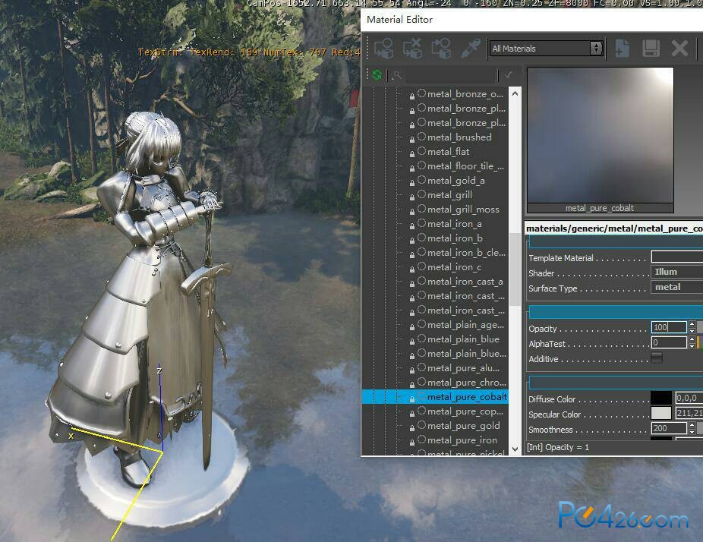
Task: Collapse section header above Template Material
Action: tap(616, 242)
